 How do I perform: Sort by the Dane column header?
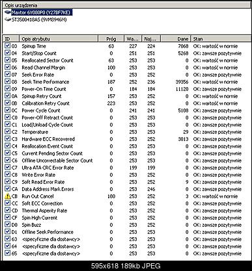click(176, 39)
